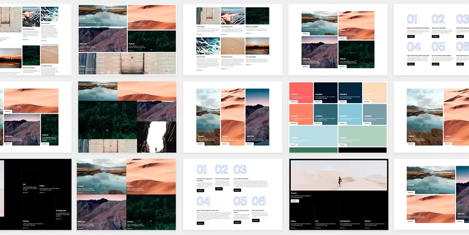This screenshot has width=469, height=235.
Task: Open the wide aerial road strip at the bottom of the top-row photo grid card
Action: pos(128,64)
